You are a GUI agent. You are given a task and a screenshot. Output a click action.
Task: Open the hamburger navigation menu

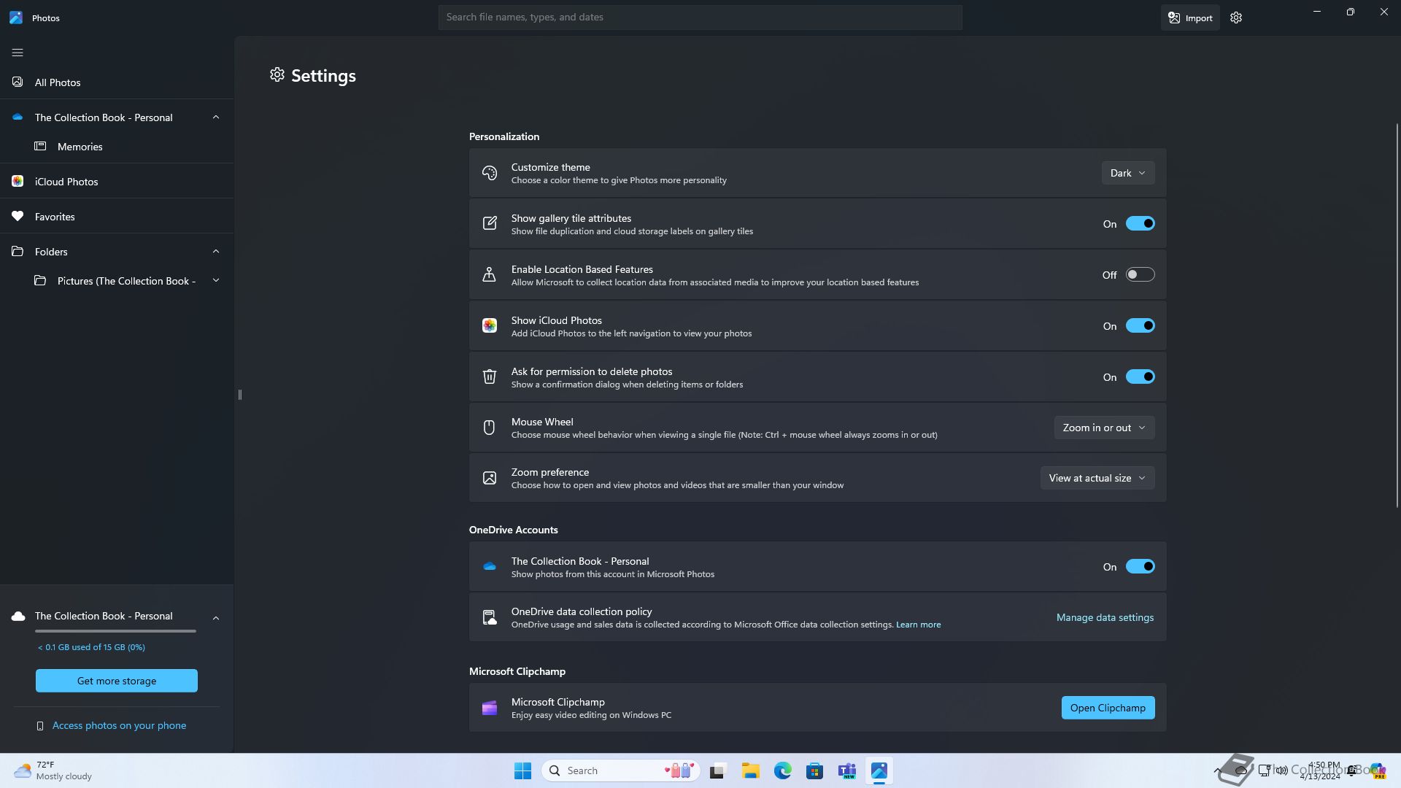(x=18, y=53)
